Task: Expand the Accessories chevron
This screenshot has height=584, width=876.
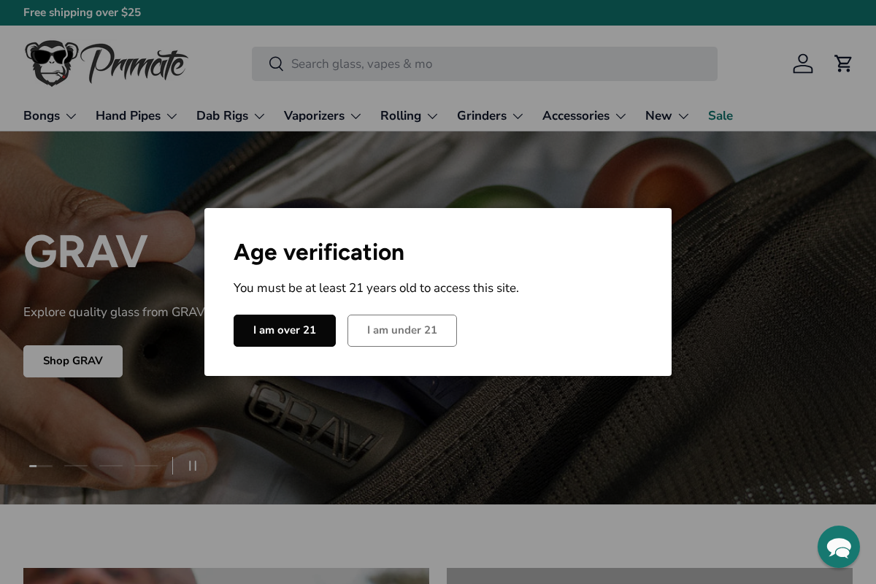Action: tap(620, 116)
